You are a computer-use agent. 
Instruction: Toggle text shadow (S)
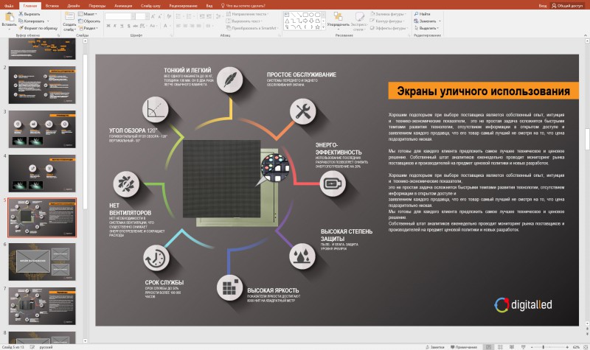pyautogui.click(x=128, y=26)
